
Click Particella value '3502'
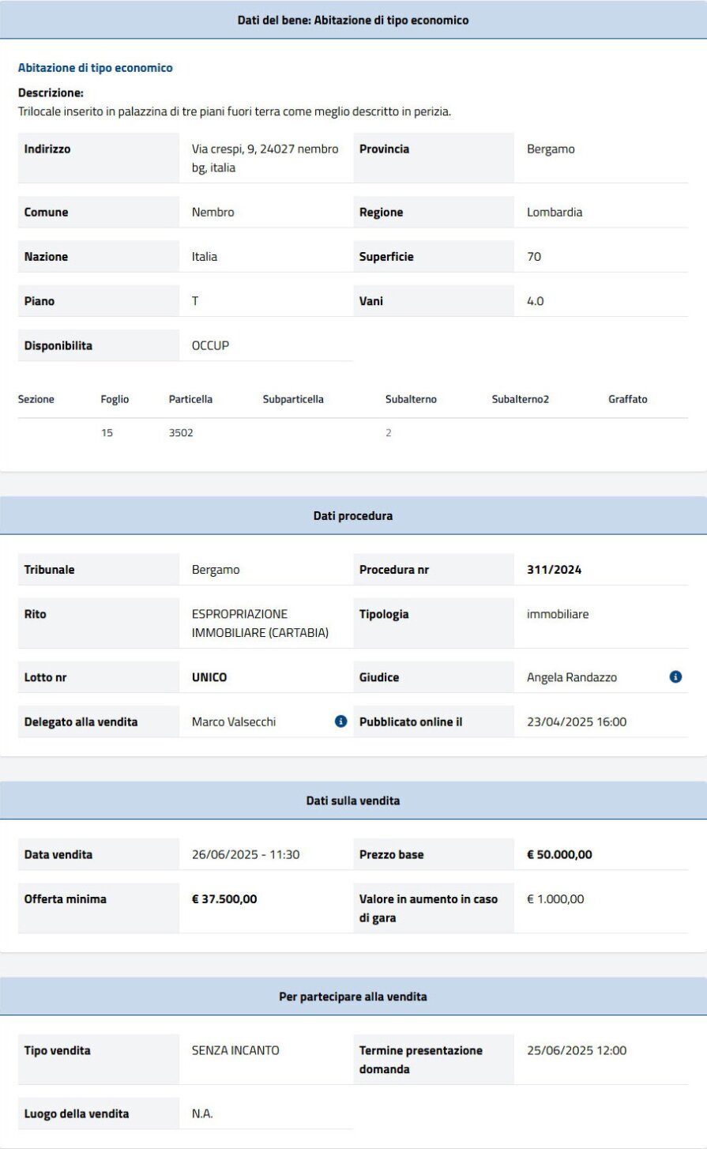[181, 433]
